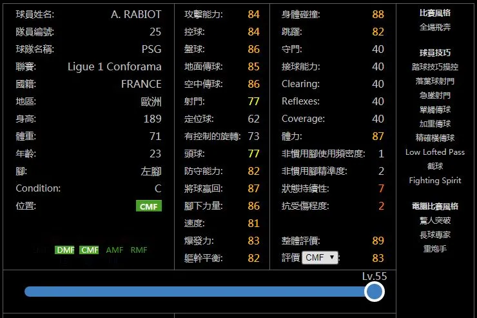The height and width of the screenshot is (318, 477).
Task: Click the Condition label
Action: (x=38, y=188)
